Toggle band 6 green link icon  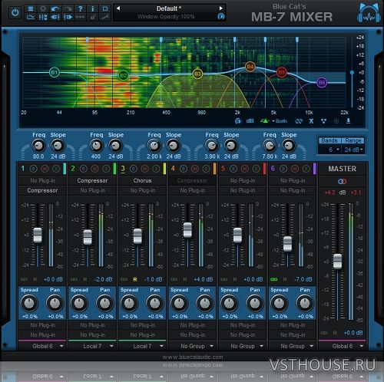click(x=274, y=279)
